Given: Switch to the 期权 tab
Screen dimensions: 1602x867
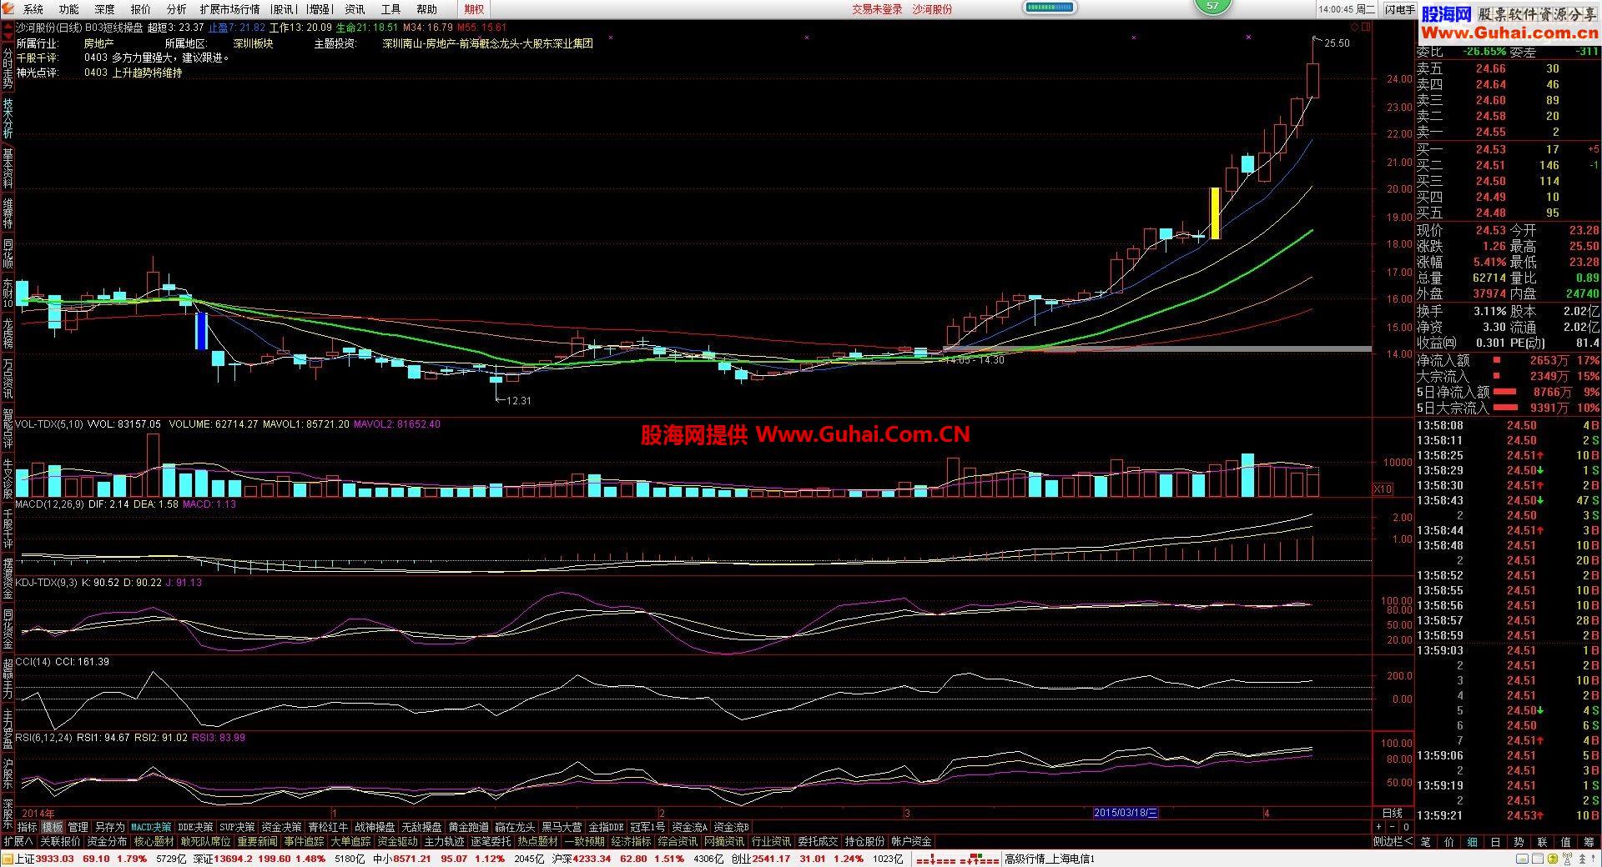Looking at the screenshot, I should [x=475, y=9].
